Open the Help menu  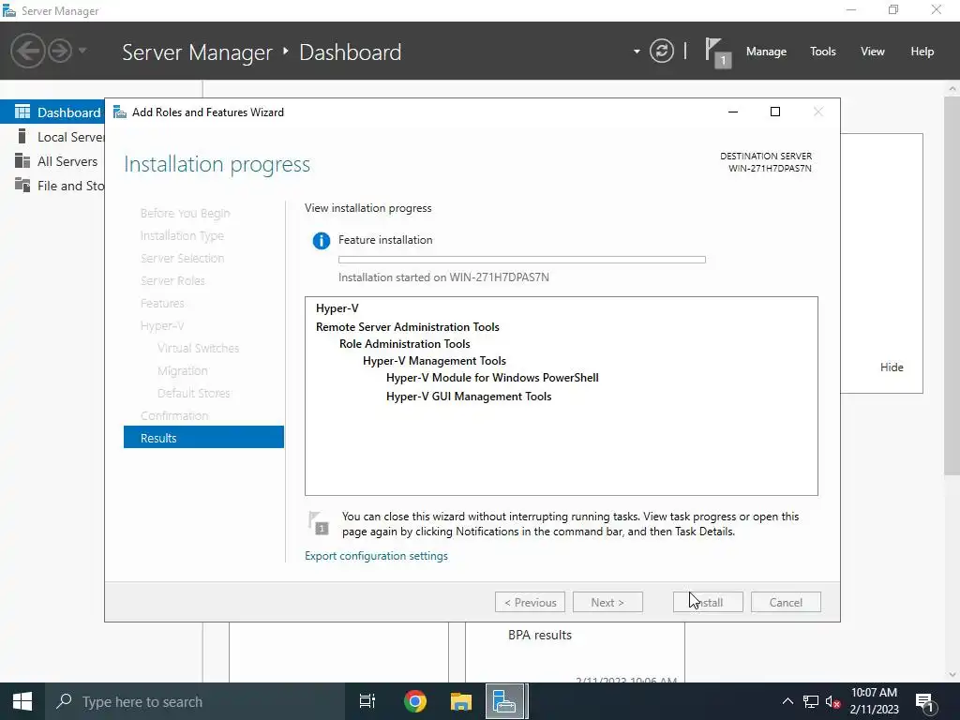pyautogui.click(x=922, y=52)
